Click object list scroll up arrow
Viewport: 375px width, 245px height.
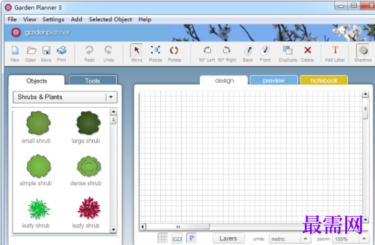coord(114,111)
